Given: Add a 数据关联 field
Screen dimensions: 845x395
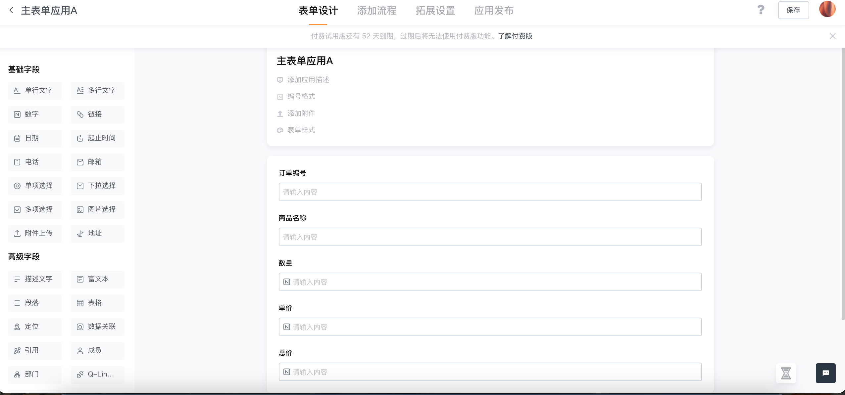Looking at the screenshot, I should [x=98, y=327].
